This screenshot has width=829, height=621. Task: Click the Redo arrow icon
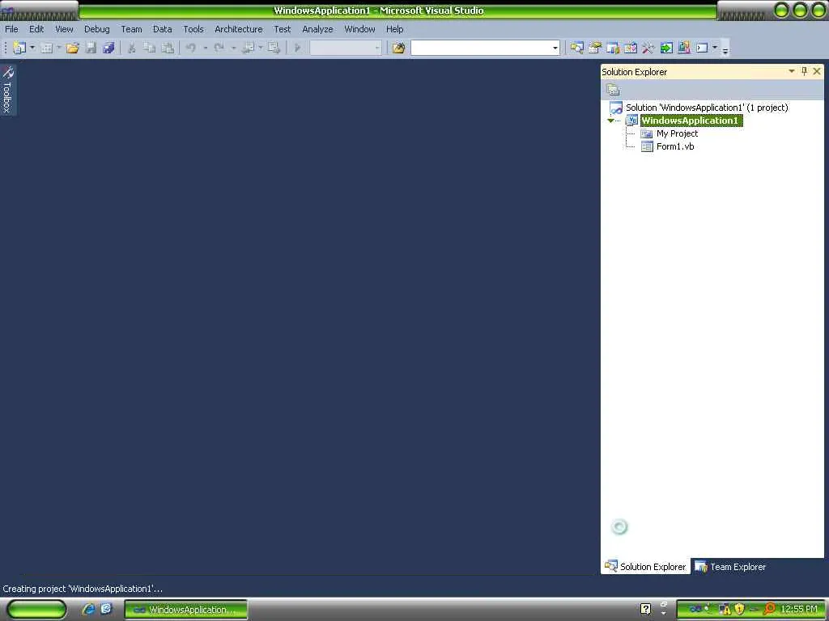[x=219, y=48]
